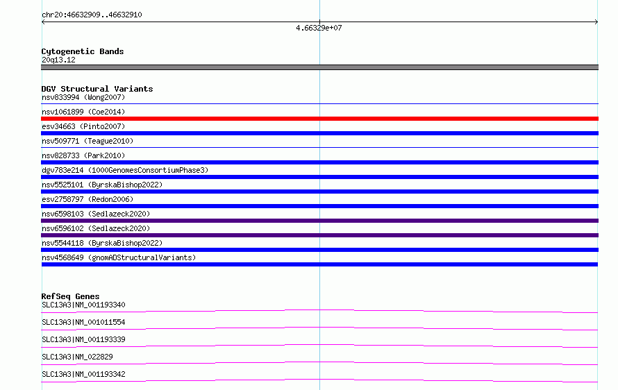
Task: Open variant esv2758797 (Redon2006) label
Action: click(x=87, y=199)
